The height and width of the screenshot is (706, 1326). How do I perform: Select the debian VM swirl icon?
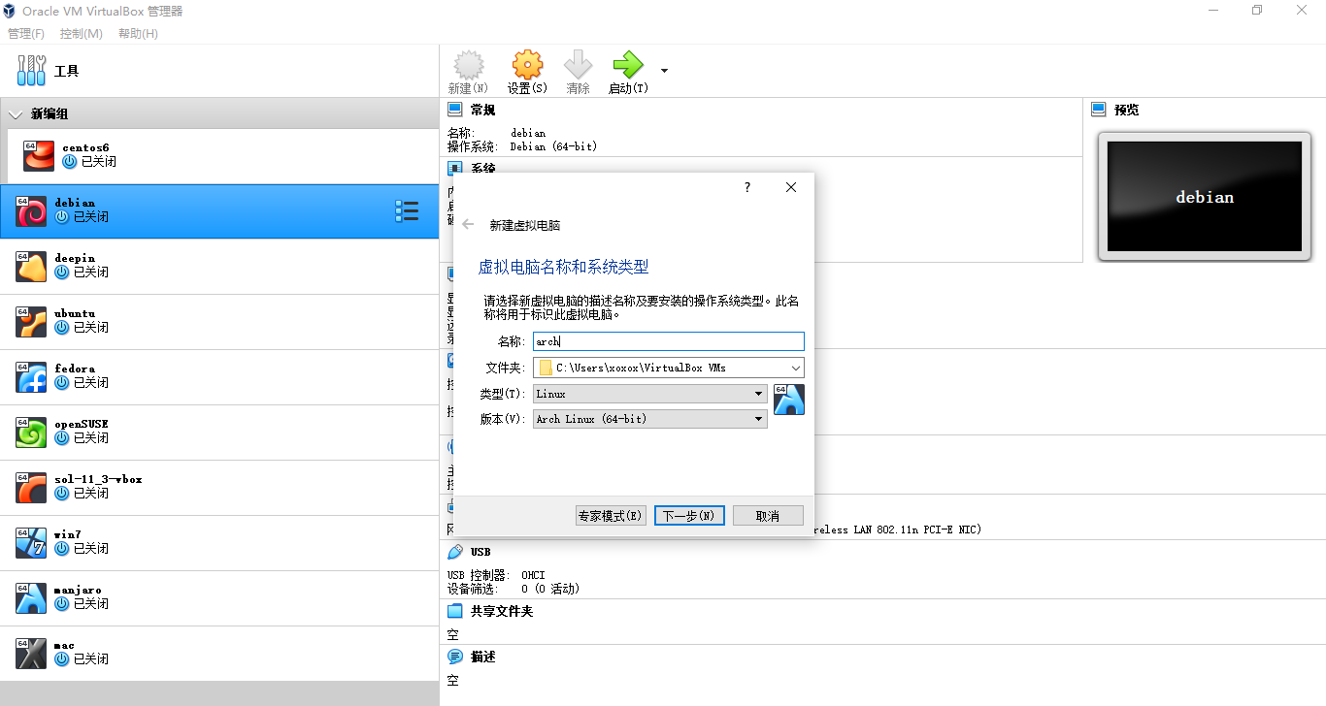point(31,211)
